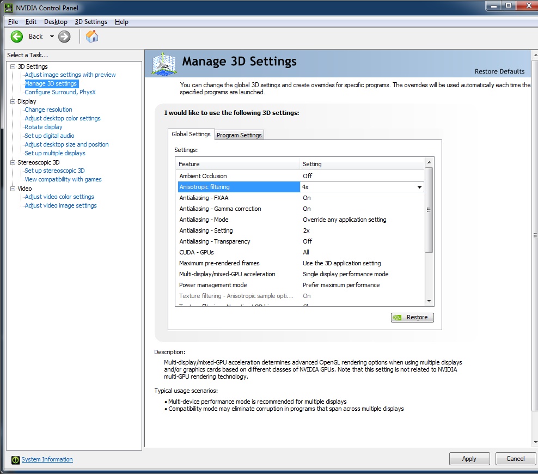Select the Antialiasing - Setting row
The image size is (538, 474).
(301, 230)
